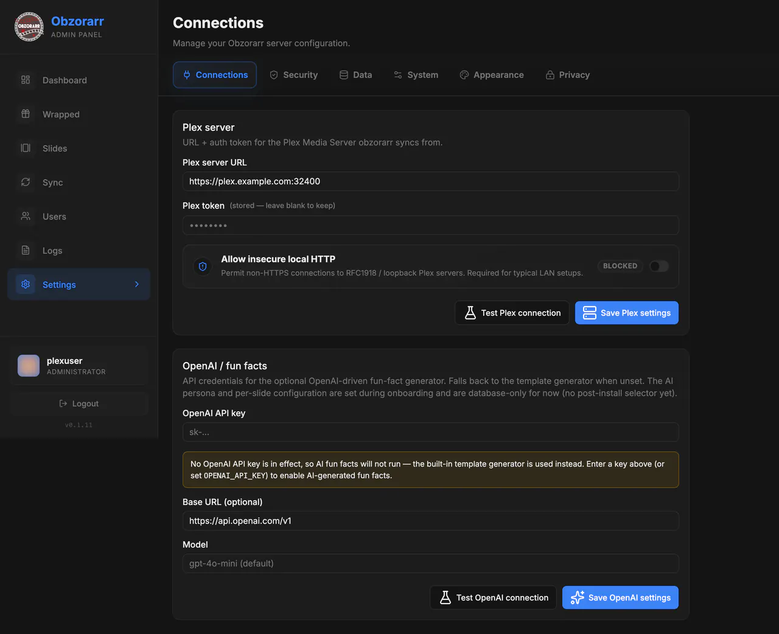Click the Obzorarr title text in sidebar
The width and height of the screenshot is (779, 634).
click(x=77, y=21)
